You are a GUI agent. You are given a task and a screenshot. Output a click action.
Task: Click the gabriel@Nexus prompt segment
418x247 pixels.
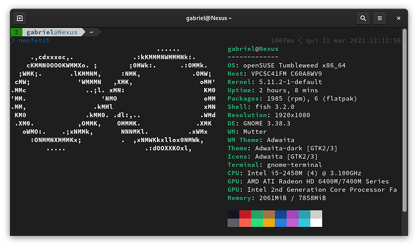52,32
